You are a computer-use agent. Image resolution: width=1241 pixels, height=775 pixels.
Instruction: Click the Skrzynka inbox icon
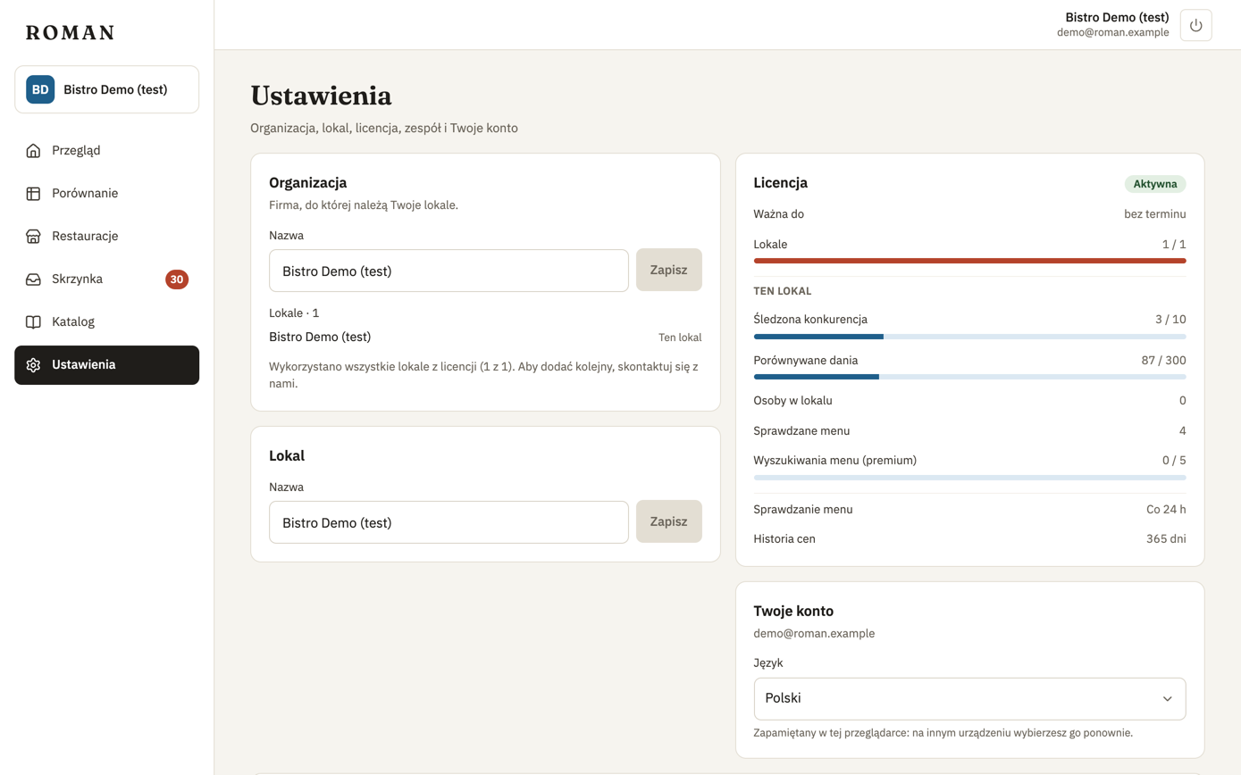[x=33, y=279]
